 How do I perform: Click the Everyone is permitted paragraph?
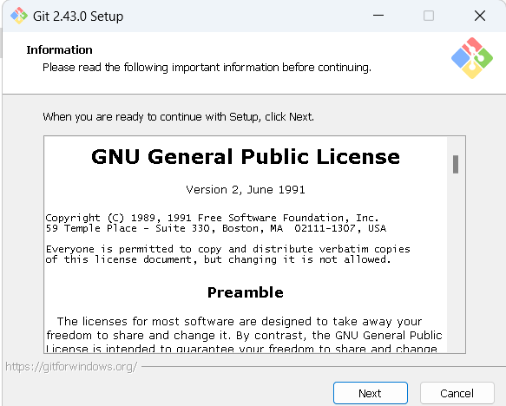227,254
